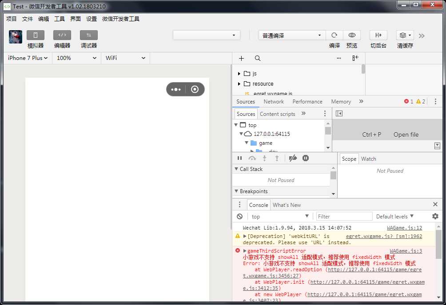Click the console Filter input field

[344, 217]
